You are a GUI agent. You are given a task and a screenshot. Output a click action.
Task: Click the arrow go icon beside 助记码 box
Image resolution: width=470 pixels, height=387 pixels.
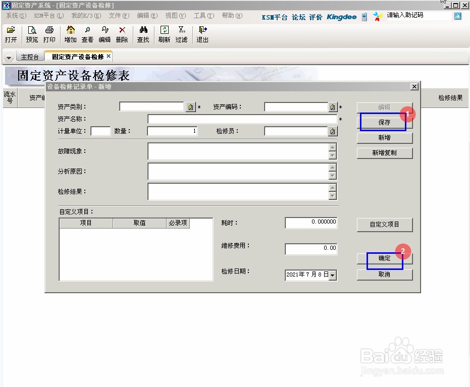pos(458,16)
